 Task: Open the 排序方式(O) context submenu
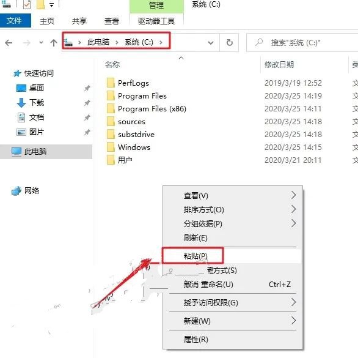(x=233, y=210)
